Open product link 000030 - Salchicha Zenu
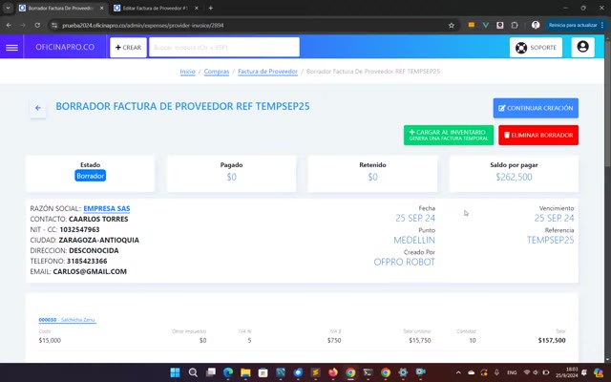 (67, 320)
